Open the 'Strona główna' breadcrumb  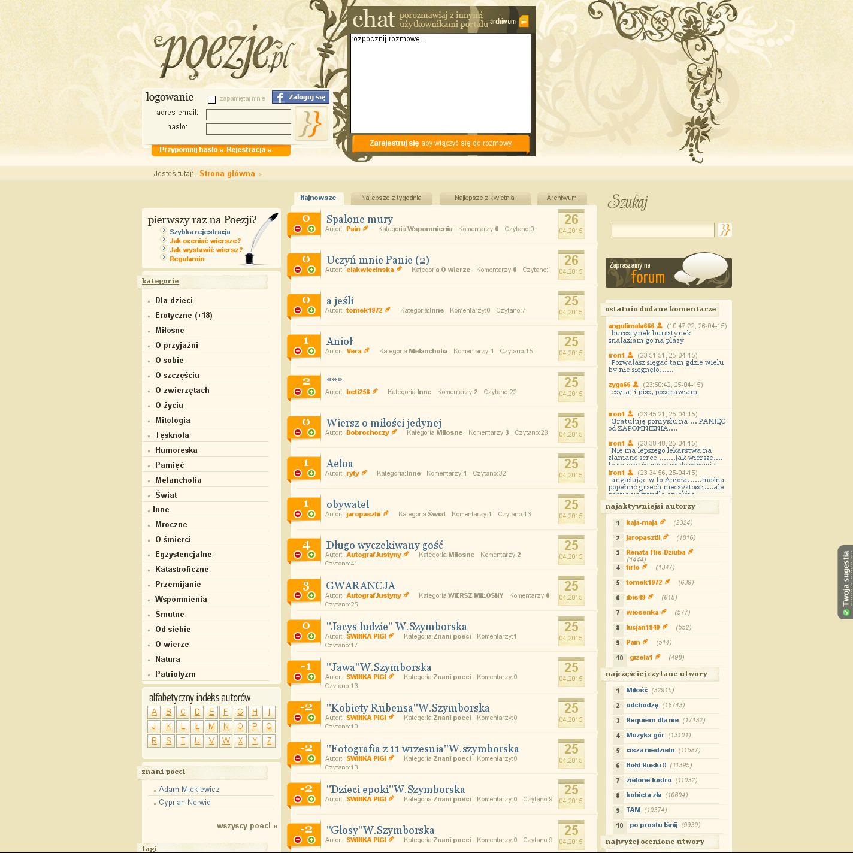[228, 174]
